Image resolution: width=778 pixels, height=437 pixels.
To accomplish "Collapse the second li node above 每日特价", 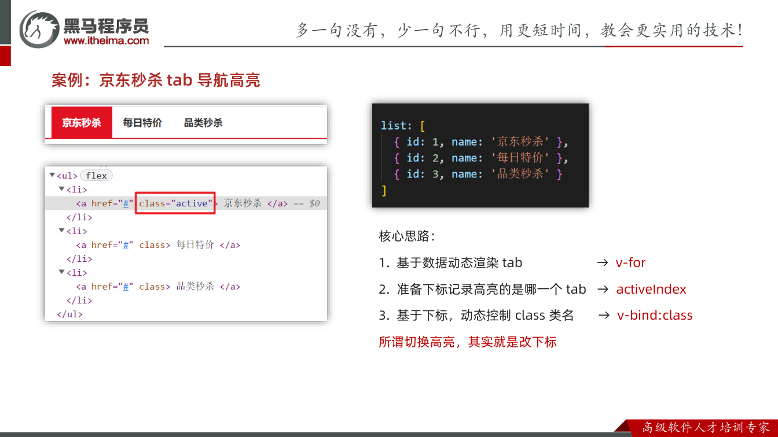I will coord(62,231).
